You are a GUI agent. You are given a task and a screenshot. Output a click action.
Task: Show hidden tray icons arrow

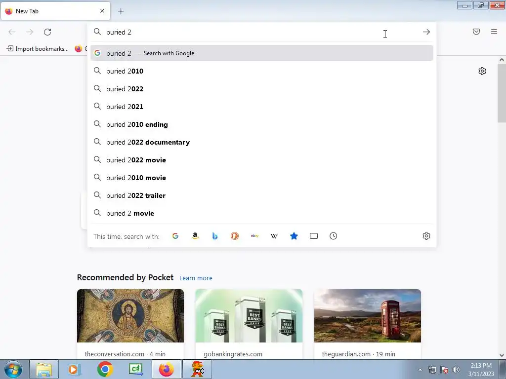click(420, 370)
